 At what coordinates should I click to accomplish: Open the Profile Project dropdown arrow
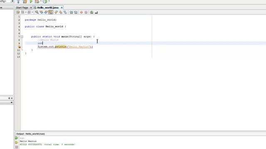click(49, 1)
